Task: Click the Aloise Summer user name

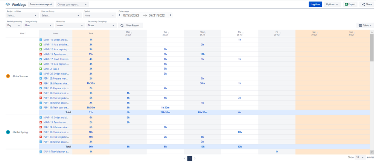Action: point(20,76)
